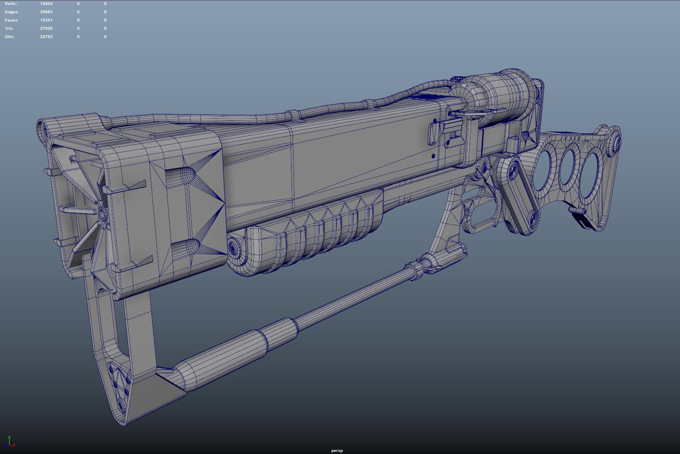Screen dimensions: 680x454
Task: Click the Z axis on the view gizmo
Action: (x=5, y=444)
